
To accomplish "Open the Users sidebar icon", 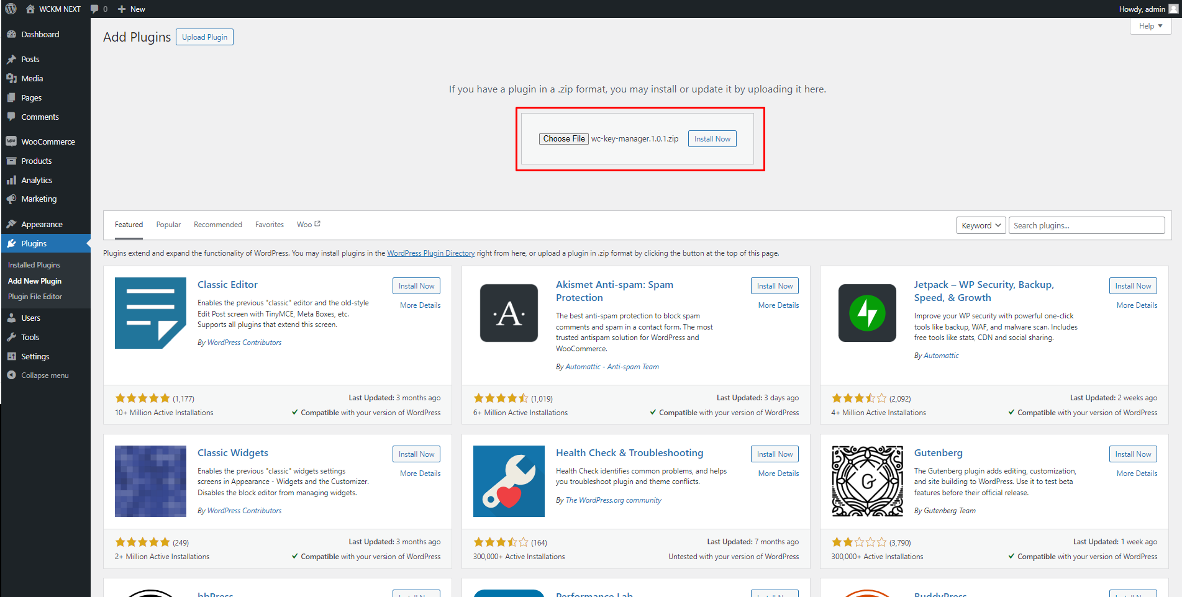I will [x=11, y=318].
